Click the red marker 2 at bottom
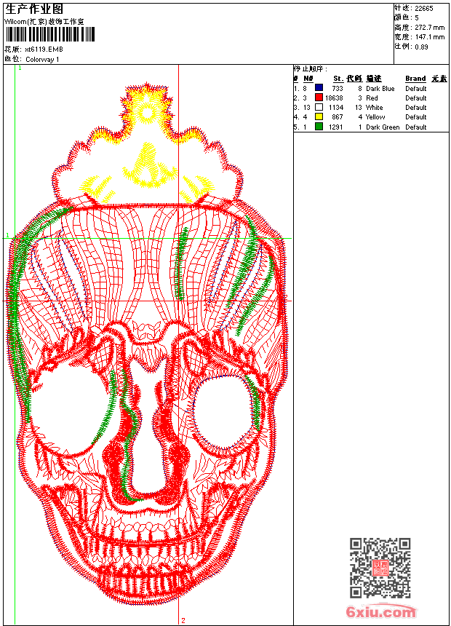 tap(183, 620)
